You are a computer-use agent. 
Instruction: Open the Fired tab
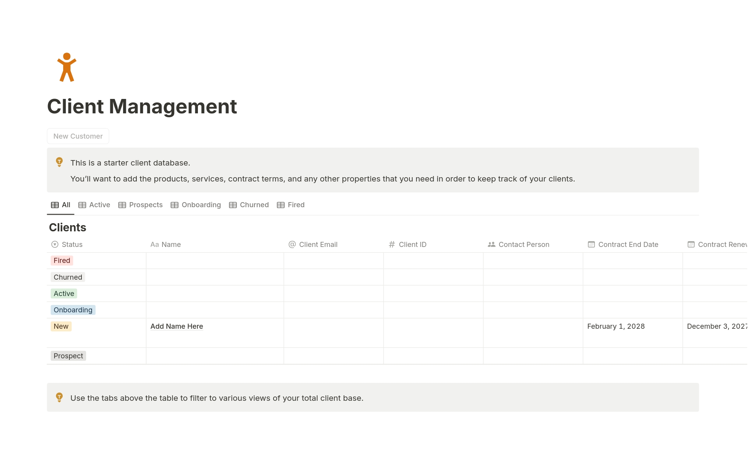click(291, 205)
